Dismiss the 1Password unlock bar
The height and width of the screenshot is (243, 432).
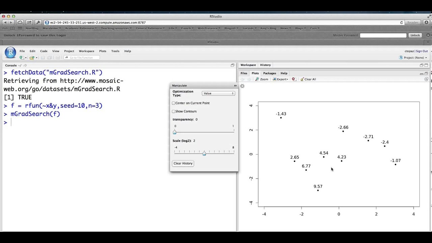tap(428, 35)
